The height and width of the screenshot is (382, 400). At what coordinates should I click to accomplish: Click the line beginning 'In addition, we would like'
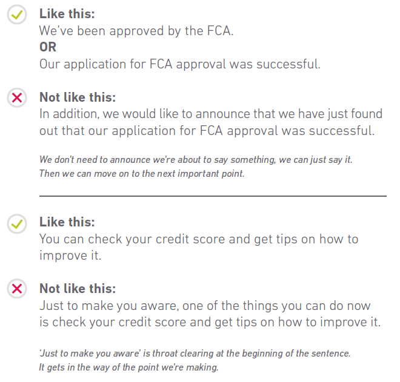pyautogui.click(x=211, y=113)
